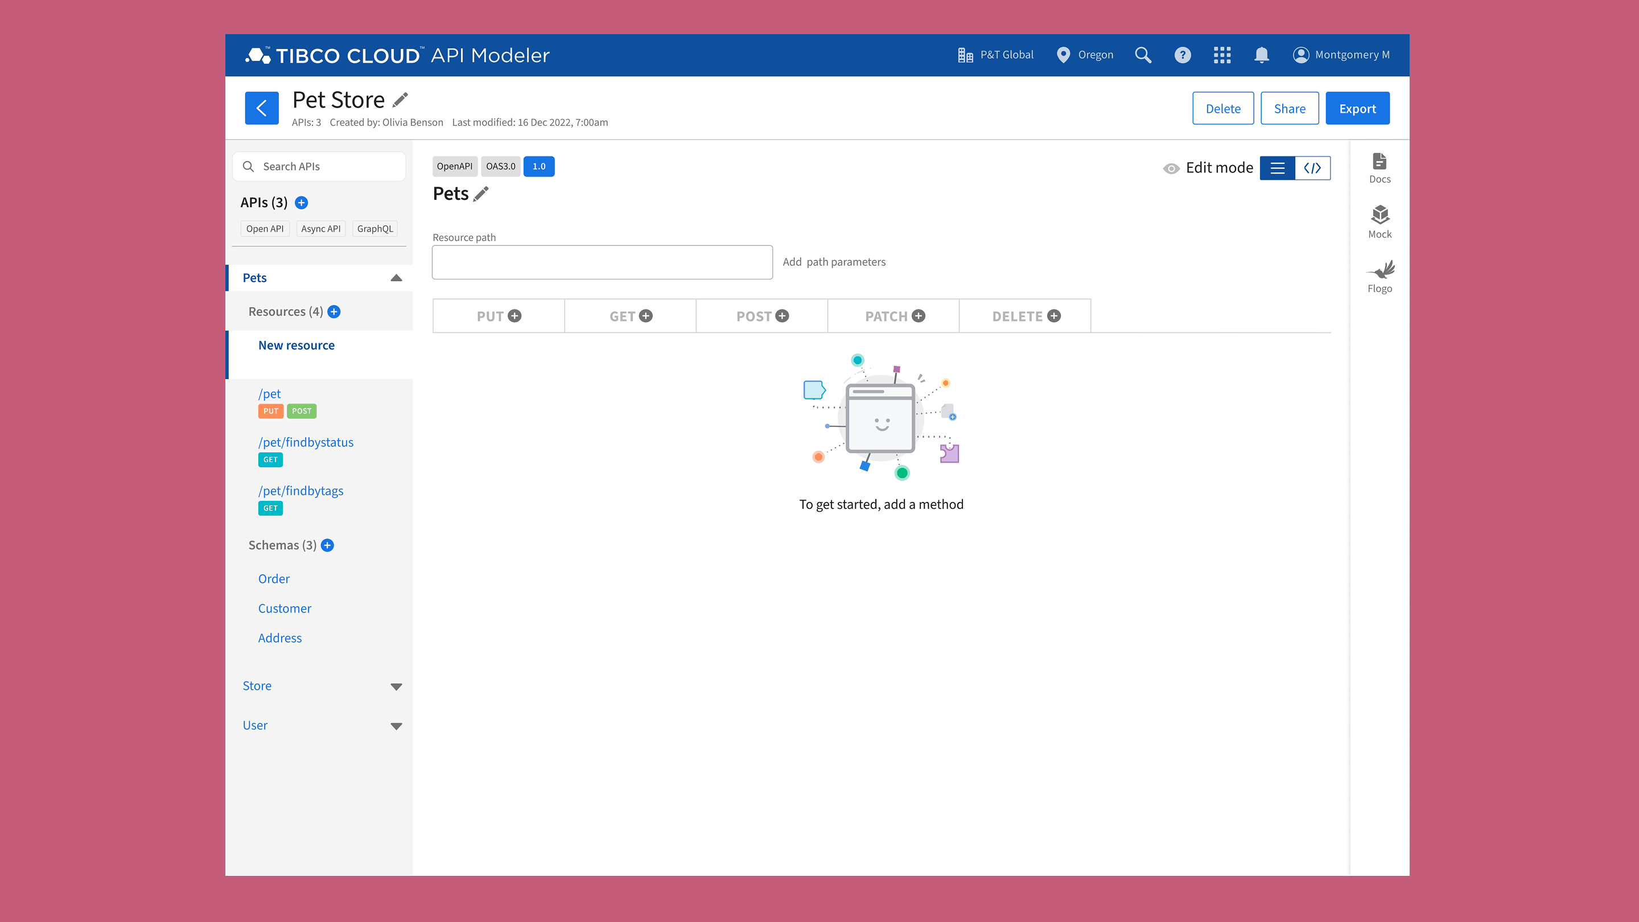Export the Pet Store project
This screenshot has height=922, width=1639.
tap(1358, 108)
